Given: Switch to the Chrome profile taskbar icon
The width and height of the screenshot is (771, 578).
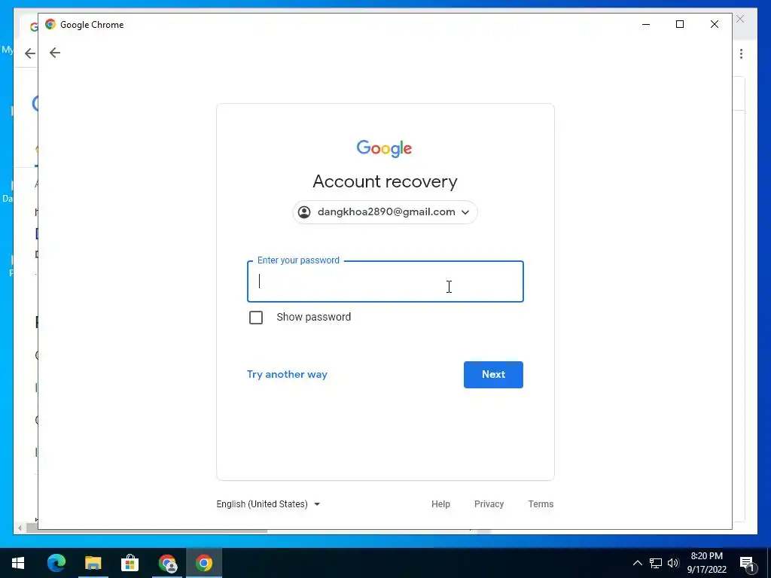Looking at the screenshot, I should 167,563.
